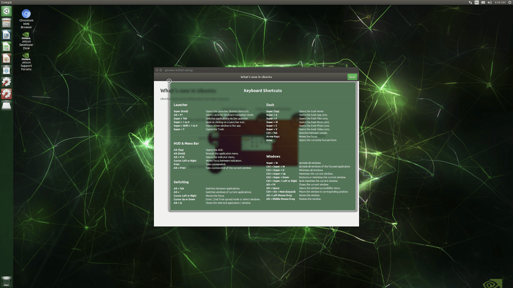513x288 pixels.
Task: Open the clock menu showing 8:06 AM
Action: 500,3
